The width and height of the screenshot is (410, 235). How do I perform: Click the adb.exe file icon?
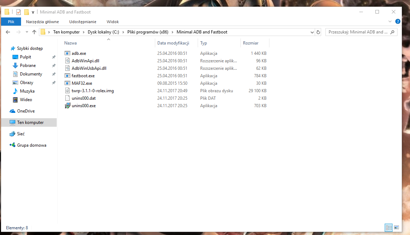67,53
